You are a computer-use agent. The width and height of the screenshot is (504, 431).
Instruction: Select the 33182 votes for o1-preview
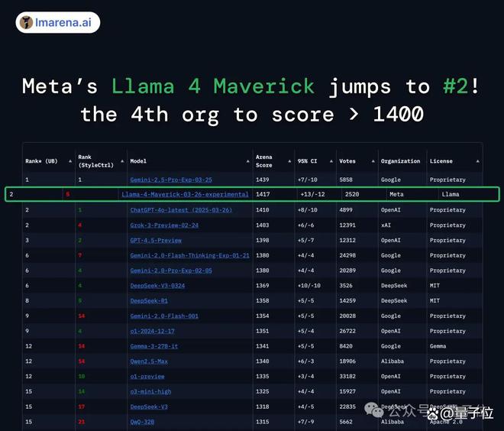point(347,376)
